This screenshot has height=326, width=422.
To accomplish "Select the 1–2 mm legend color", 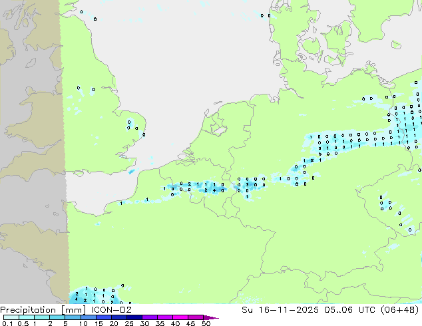I will click(x=42, y=317).
